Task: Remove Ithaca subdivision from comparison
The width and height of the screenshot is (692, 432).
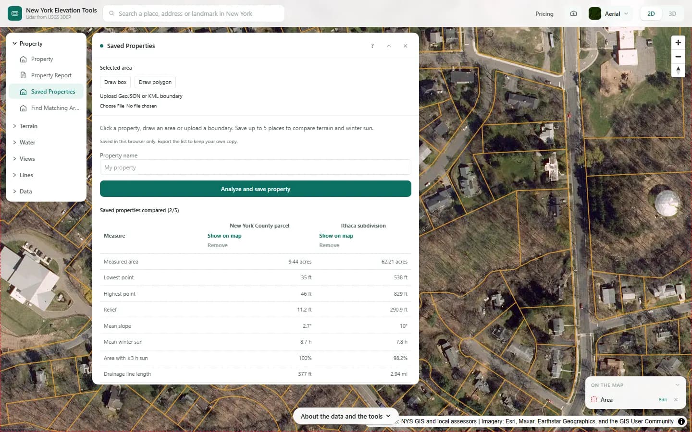Action: coord(329,245)
